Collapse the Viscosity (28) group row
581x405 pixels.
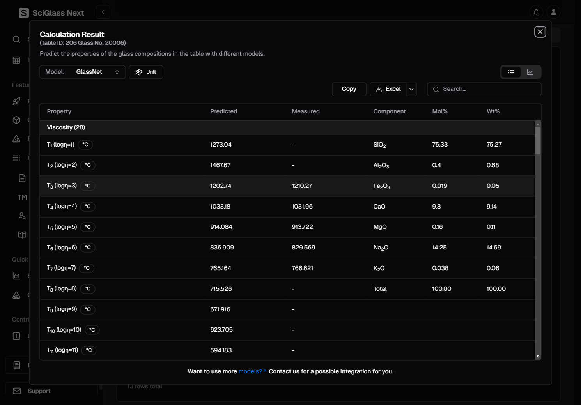(66, 127)
